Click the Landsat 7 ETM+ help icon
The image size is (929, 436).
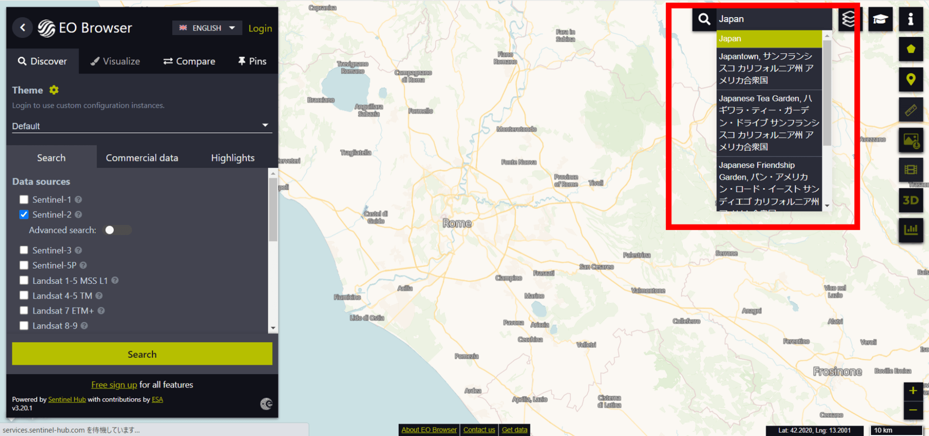click(101, 311)
